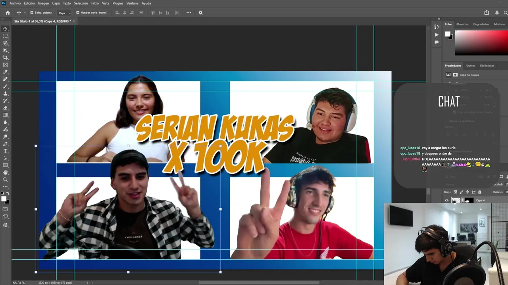Switch to the Degradados tab

click(481, 24)
